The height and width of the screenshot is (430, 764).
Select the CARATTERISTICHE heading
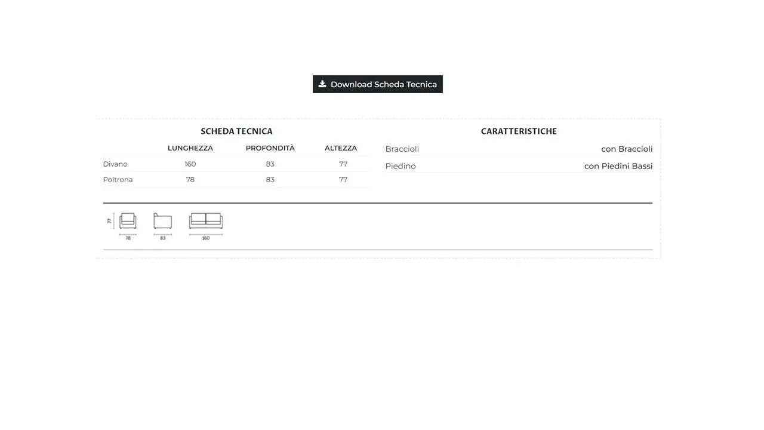pos(519,131)
